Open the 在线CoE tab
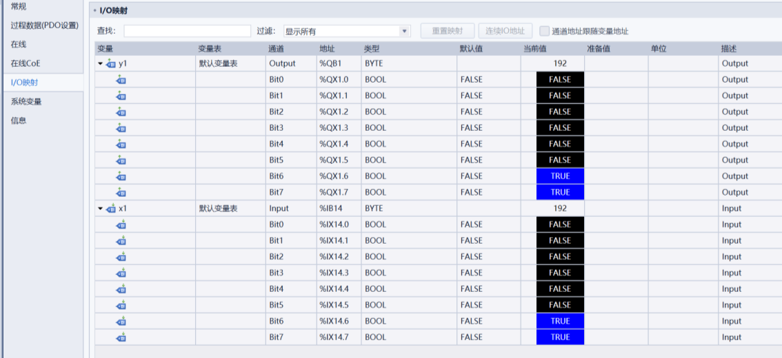The height and width of the screenshot is (358, 782). [26, 63]
